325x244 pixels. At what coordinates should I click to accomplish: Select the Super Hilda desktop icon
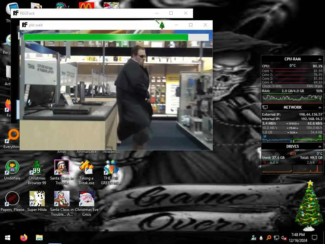pyautogui.click(x=37, y=202)
